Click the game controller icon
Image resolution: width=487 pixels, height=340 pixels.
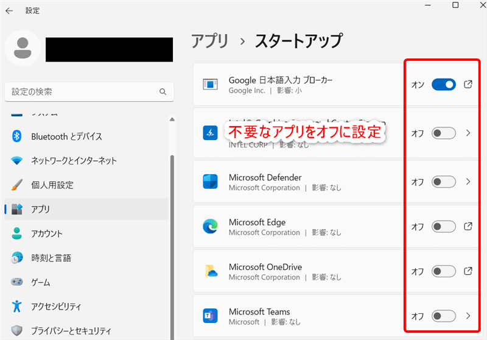pos(17,282)
